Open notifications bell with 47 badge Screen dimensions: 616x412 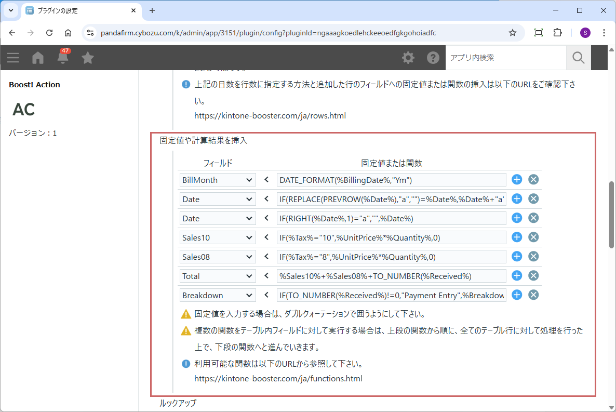click(63, 57)
